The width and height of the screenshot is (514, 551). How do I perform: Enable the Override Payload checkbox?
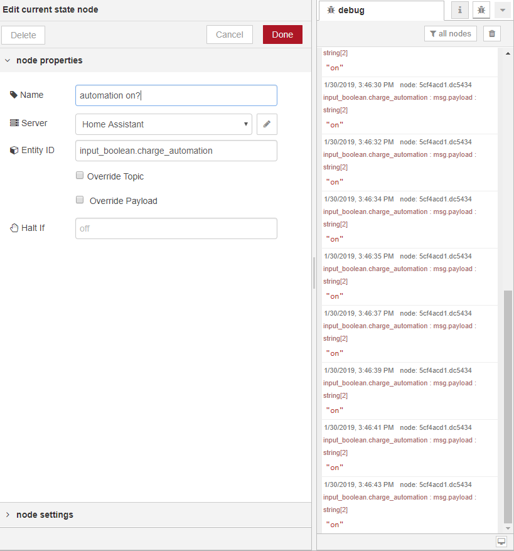(80, 200)
